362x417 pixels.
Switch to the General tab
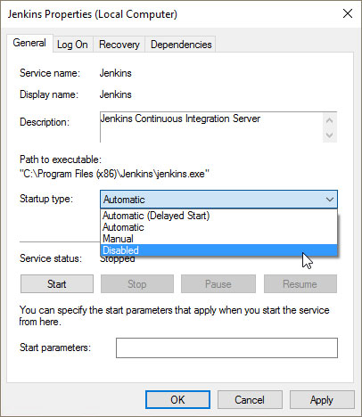[29, 43]
